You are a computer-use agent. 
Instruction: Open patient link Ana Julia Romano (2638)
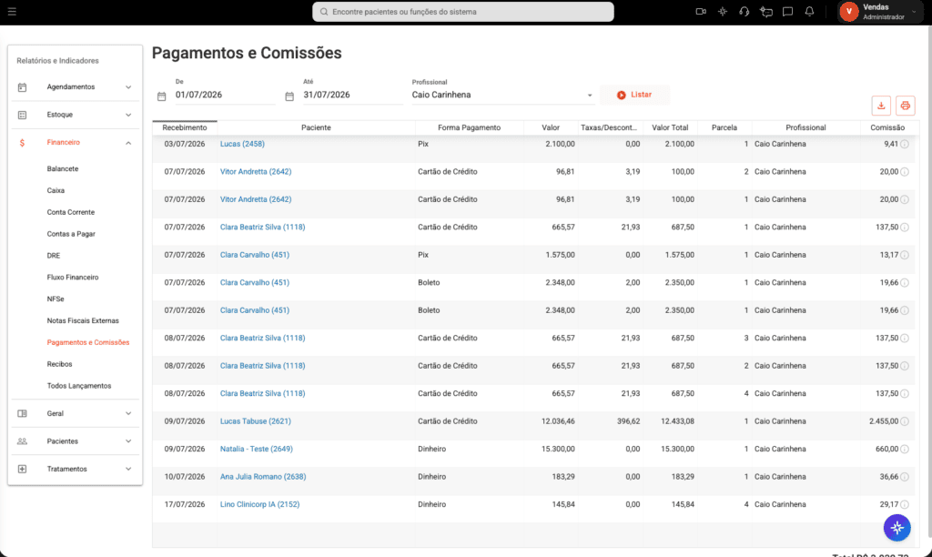pos(263,477)
